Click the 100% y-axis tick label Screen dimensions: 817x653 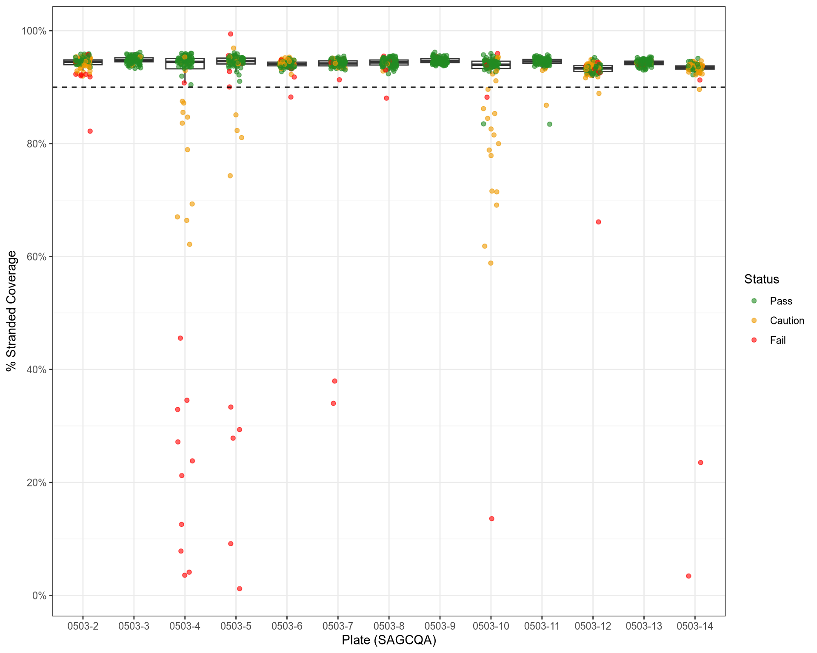34,31
